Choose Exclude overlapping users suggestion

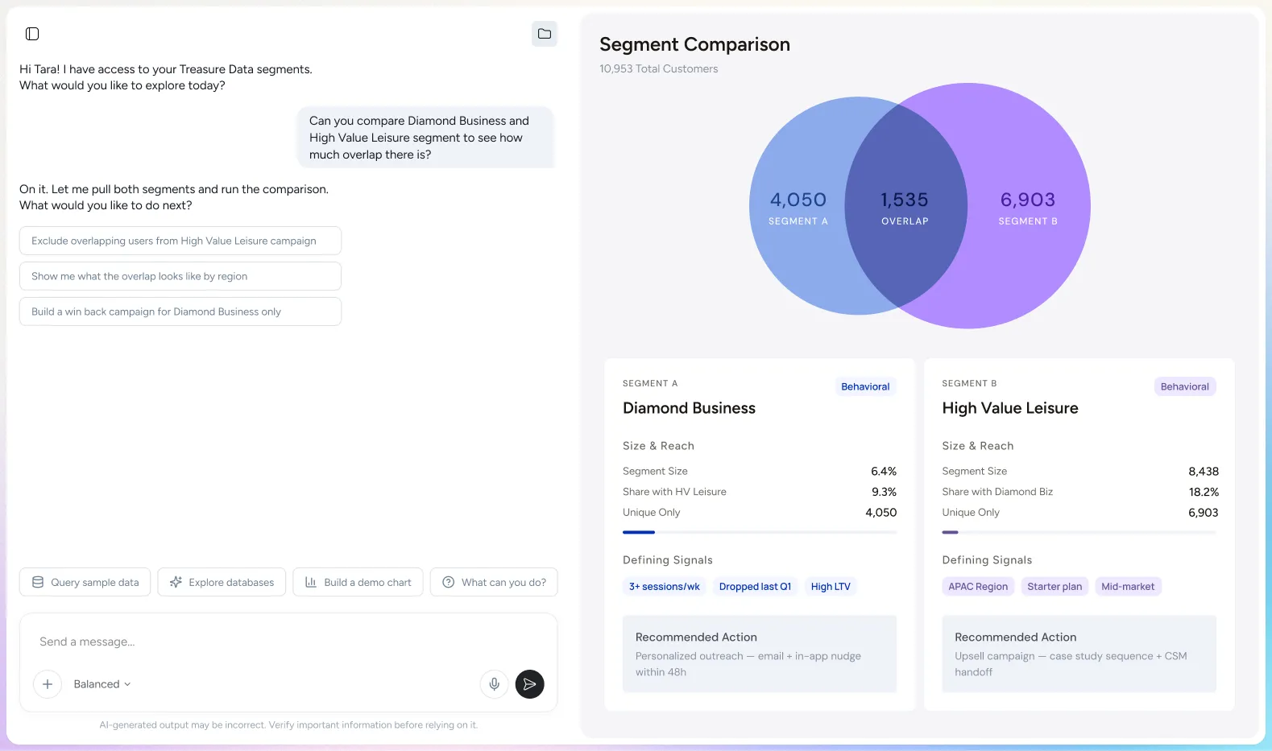coord(180,241)
